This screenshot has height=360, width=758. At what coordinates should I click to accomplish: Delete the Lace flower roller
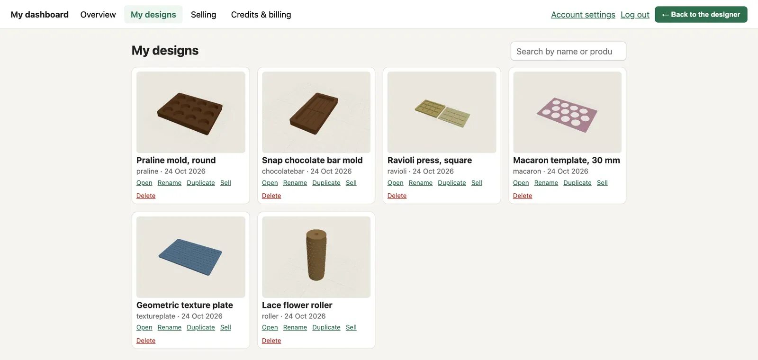[271, 341]
